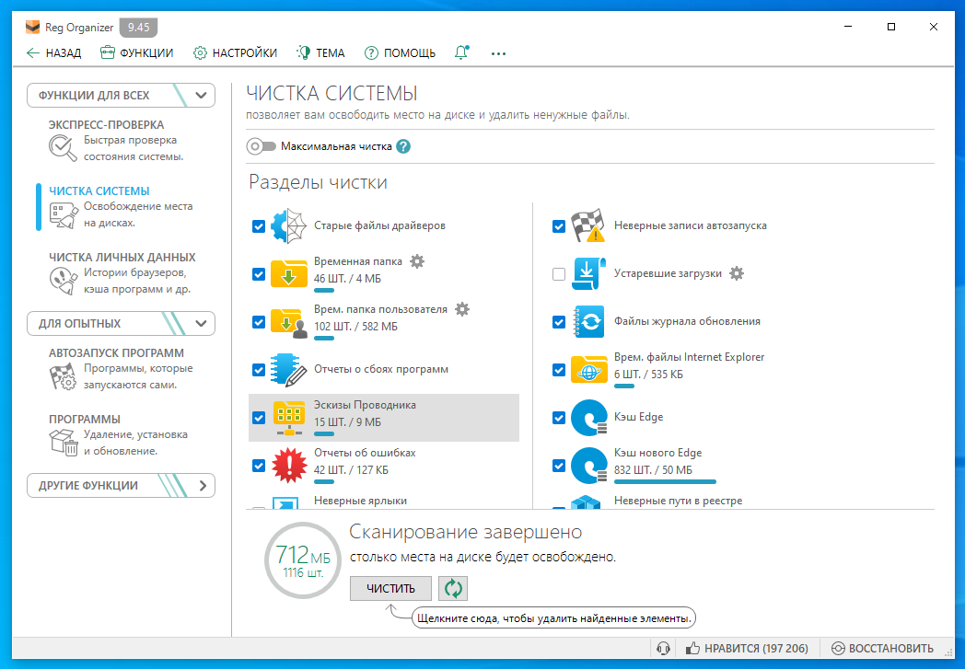Click the Максимальная чистка help question icon
The width and height of the screenshot is (965, 669).
tap(402, 146)
